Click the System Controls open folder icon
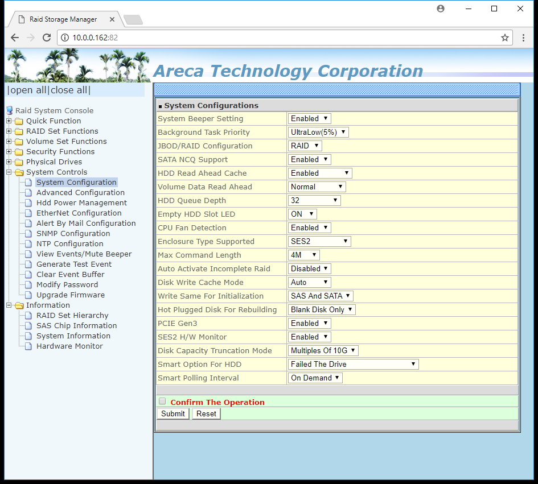 click(19, 172)
